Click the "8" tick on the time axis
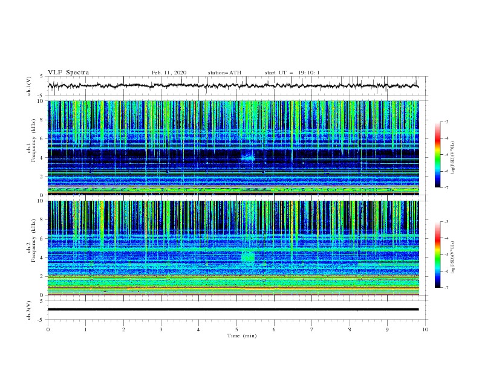The width and height of the screenshot is (479, 370). pyautogui.click(x=350, y=329)
